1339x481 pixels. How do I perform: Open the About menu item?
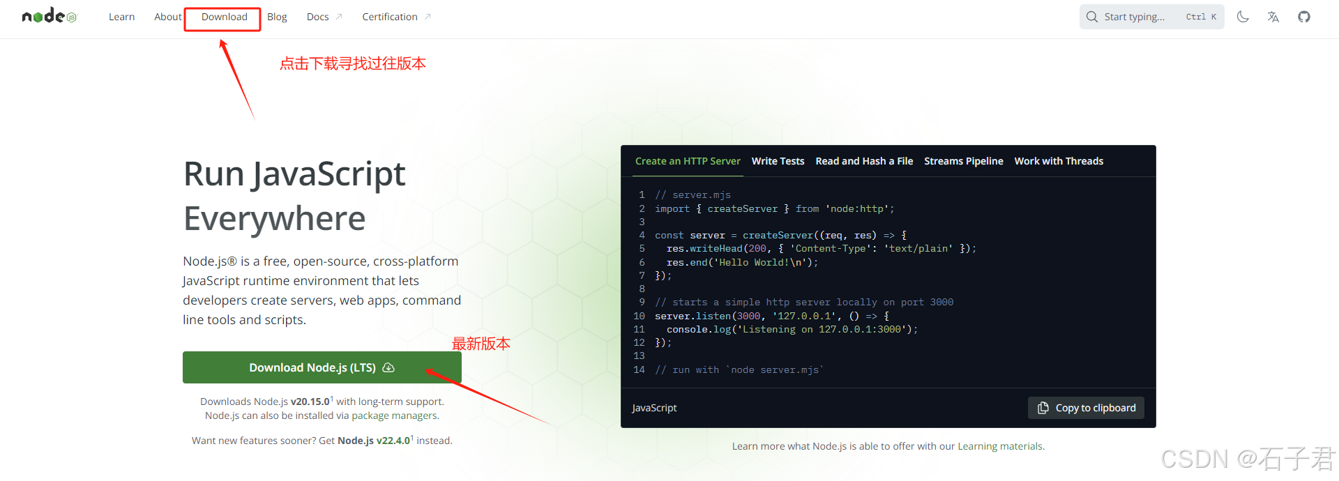tap(167, 17)
